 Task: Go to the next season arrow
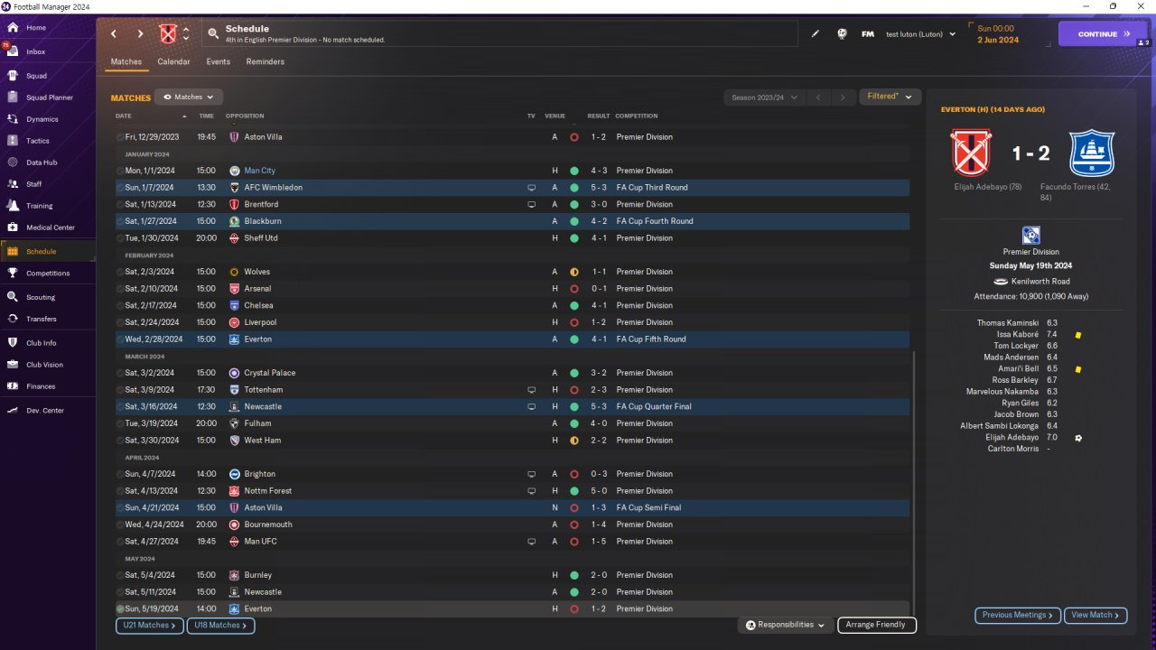click(x=843, y=97)
